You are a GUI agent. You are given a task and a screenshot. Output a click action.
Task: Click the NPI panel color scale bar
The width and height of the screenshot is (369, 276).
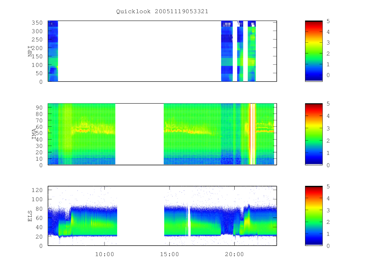pos(314,51)
